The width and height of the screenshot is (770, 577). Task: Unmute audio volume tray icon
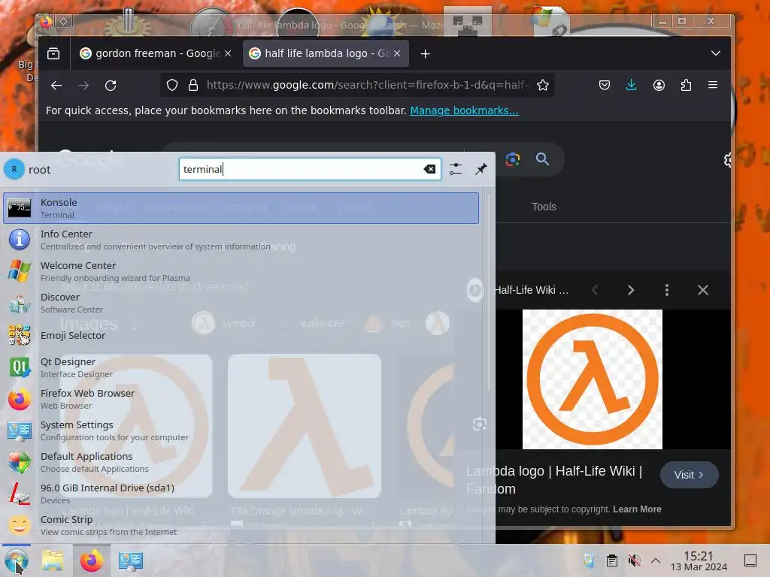pyautogui.click(x=634, y=560)
